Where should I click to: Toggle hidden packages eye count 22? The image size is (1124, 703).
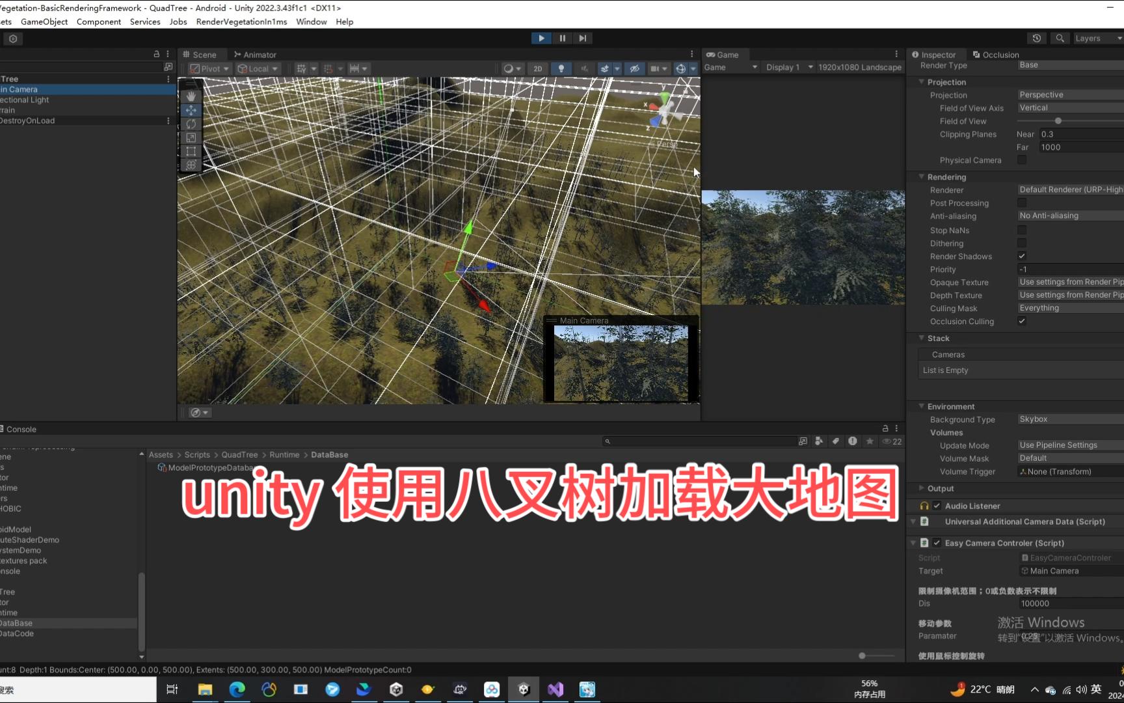(892, 441)
